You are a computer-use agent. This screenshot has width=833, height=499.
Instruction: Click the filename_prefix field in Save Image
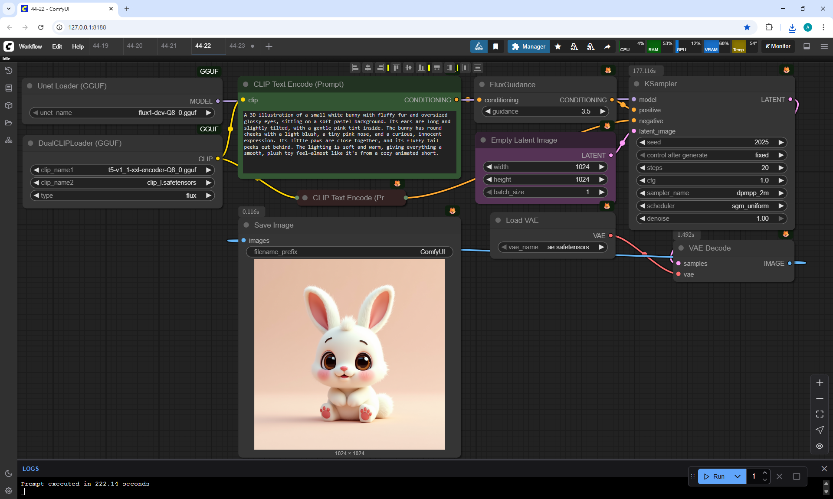tap(349, 252)
